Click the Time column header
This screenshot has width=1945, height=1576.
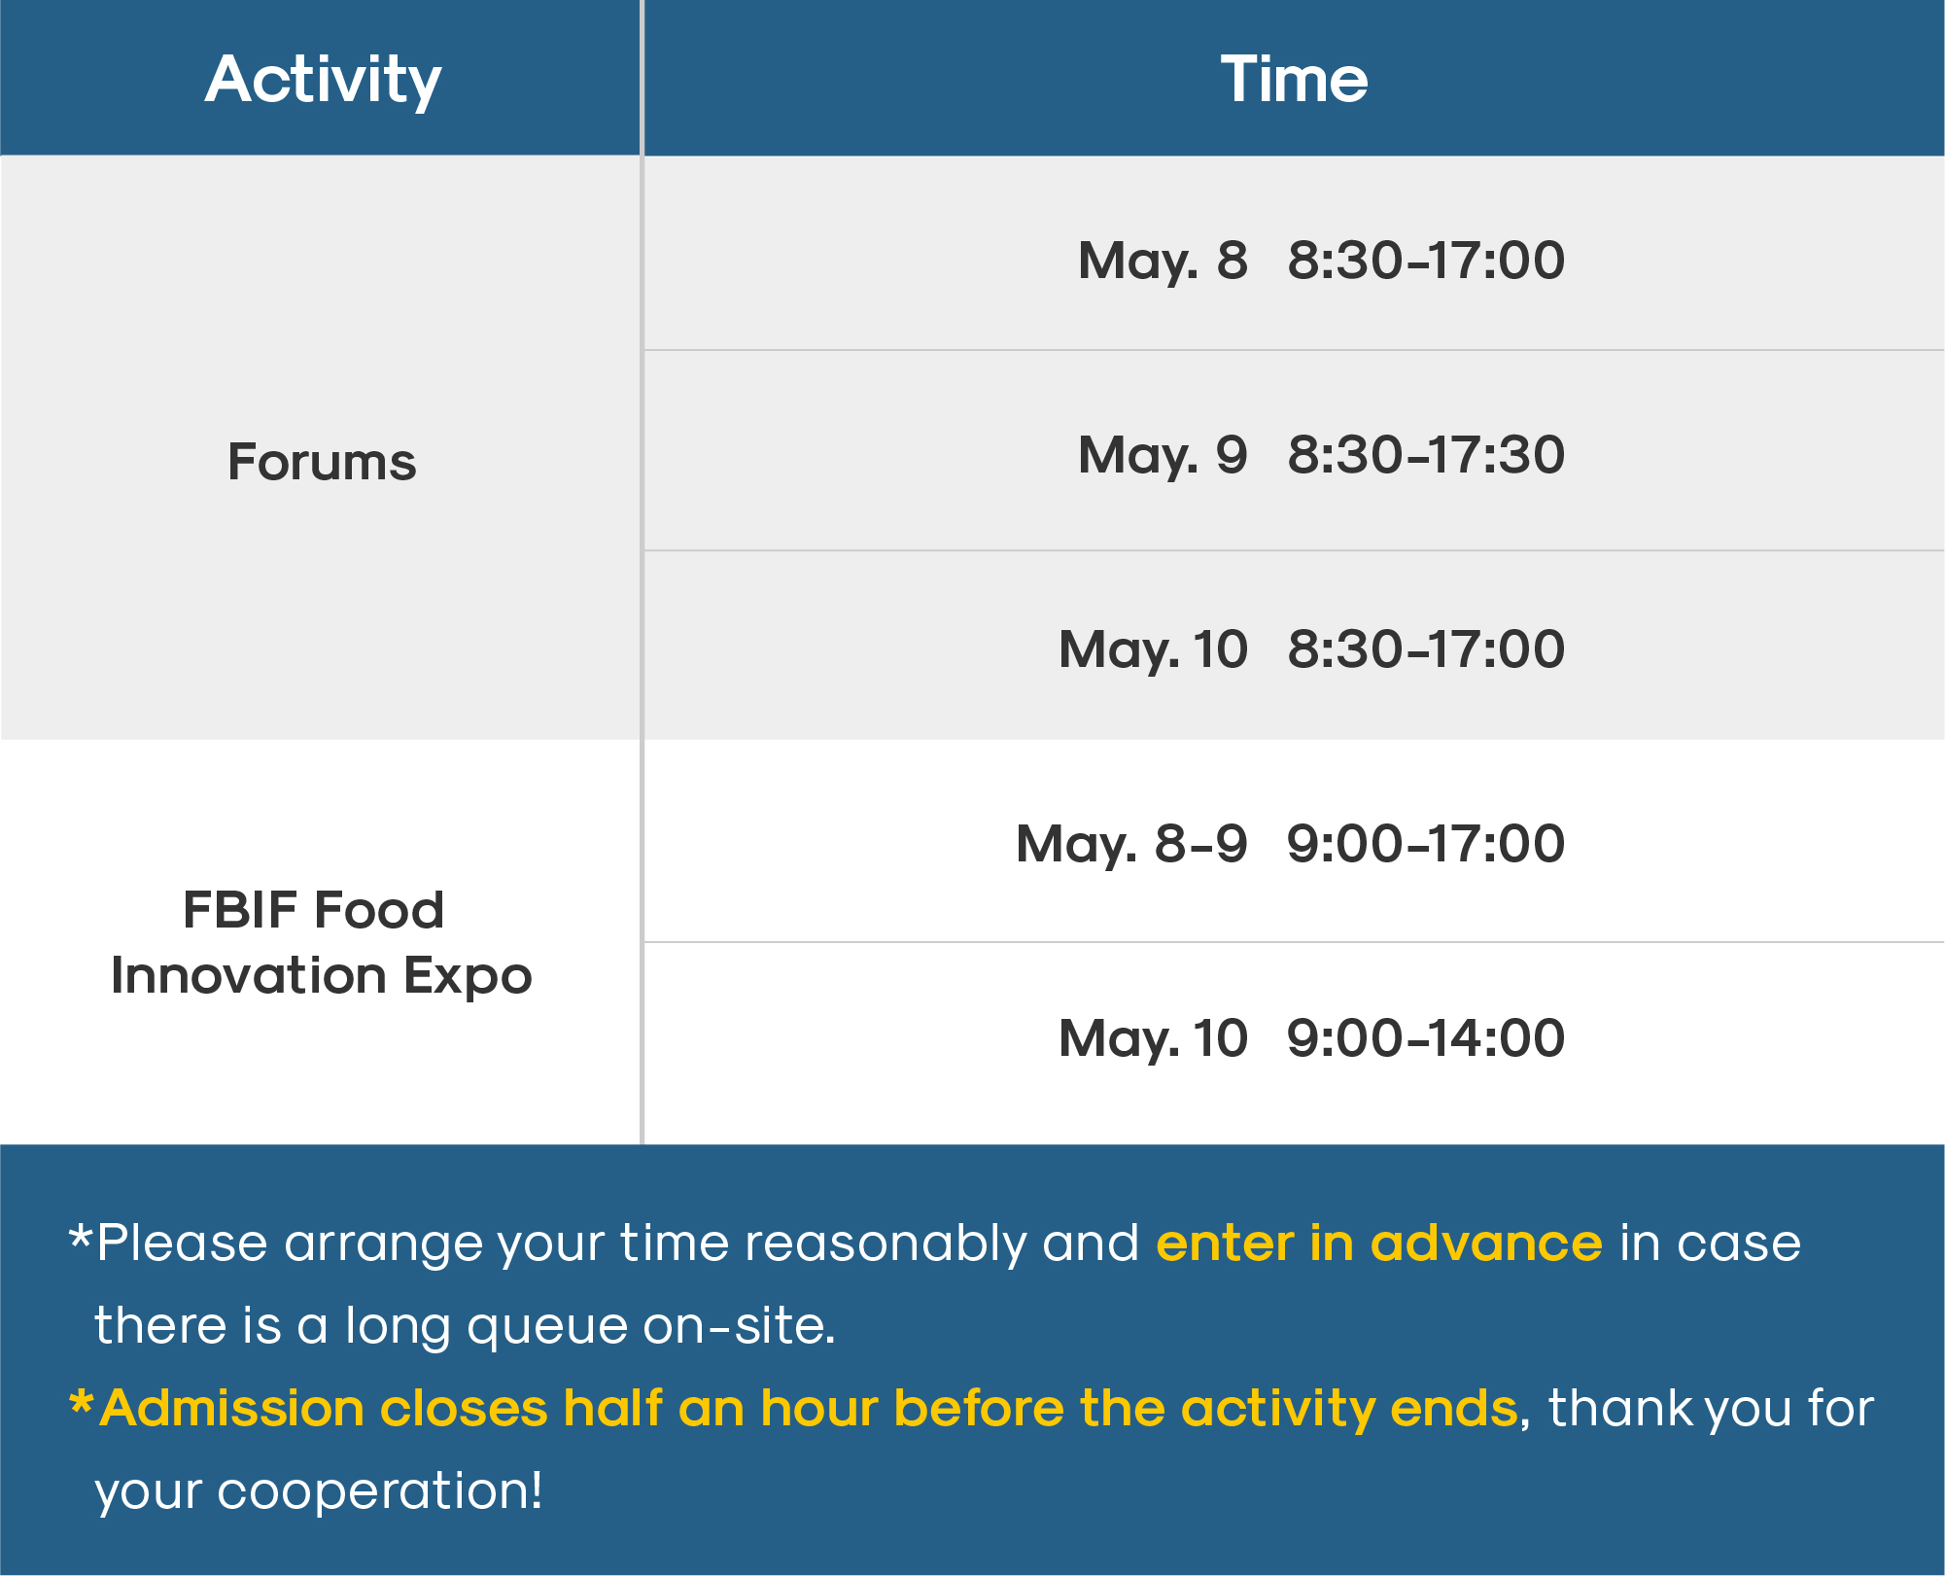click(x=1294, y=78)
